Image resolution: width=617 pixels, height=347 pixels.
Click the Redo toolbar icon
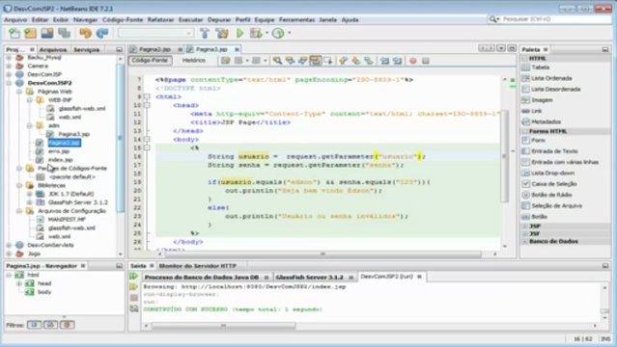(102, 34)
